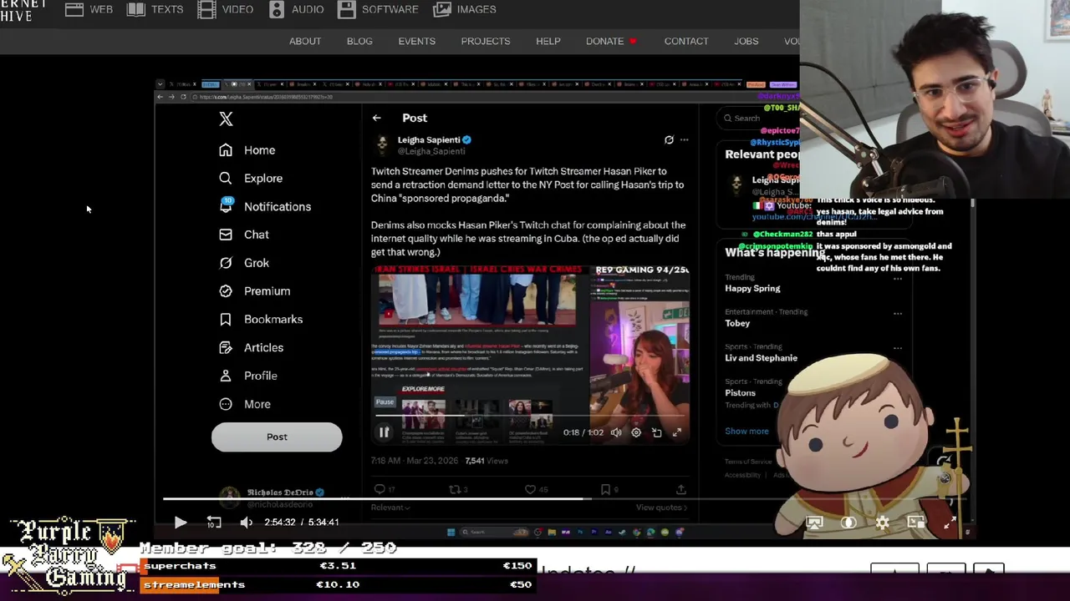
Task: Open the JOBS link
Action: [x=746, y=41]
